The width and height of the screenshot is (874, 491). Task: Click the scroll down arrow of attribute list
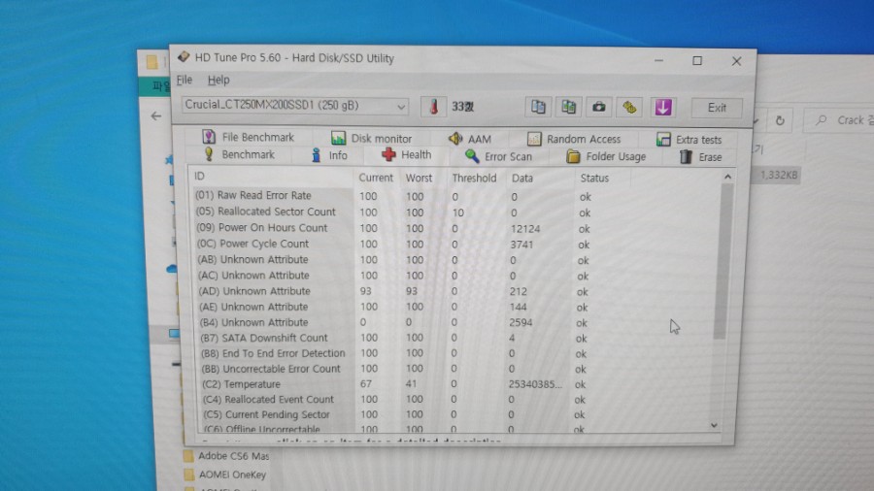click(x=714, y=425)
